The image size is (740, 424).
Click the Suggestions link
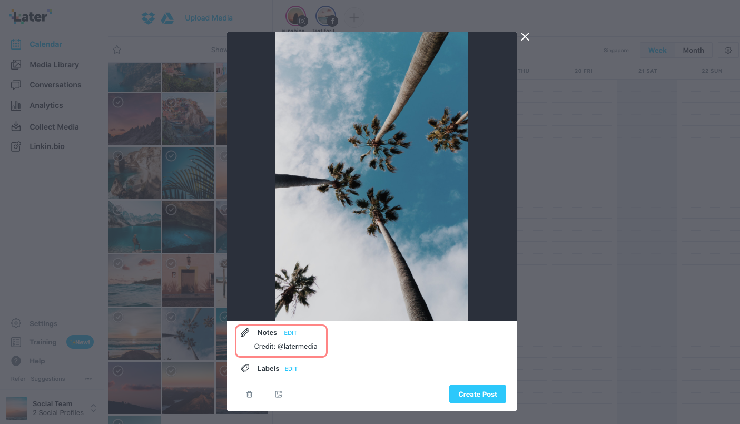pyautogui.click(x=48, y=379)
